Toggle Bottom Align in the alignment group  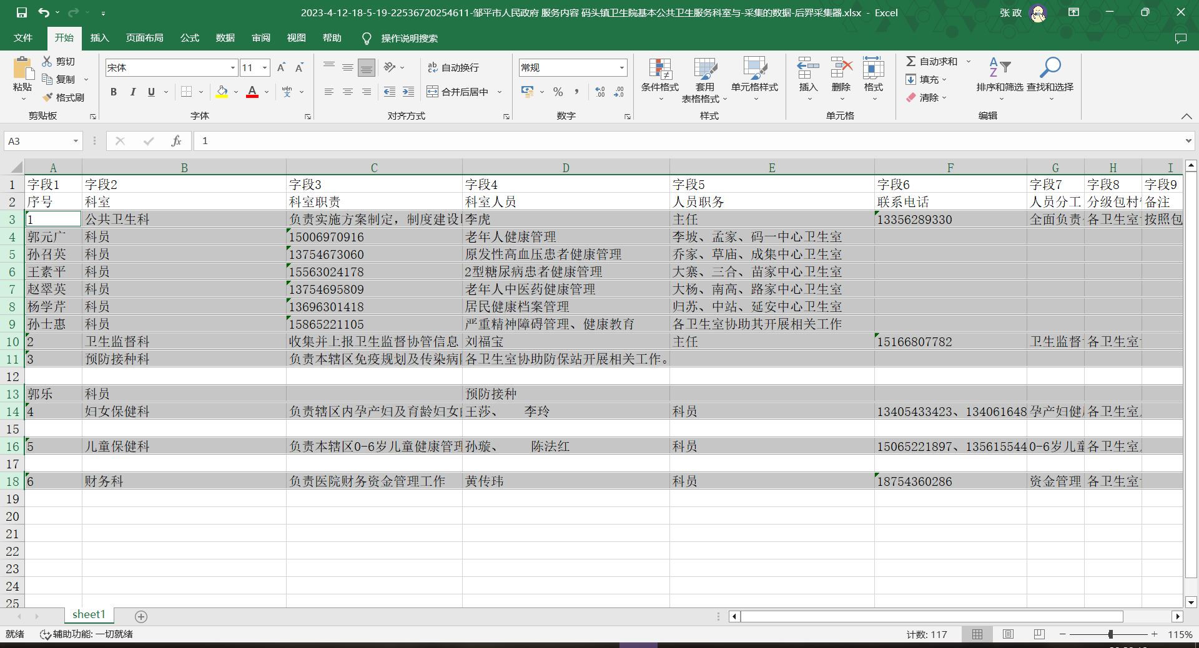point(367,67)
